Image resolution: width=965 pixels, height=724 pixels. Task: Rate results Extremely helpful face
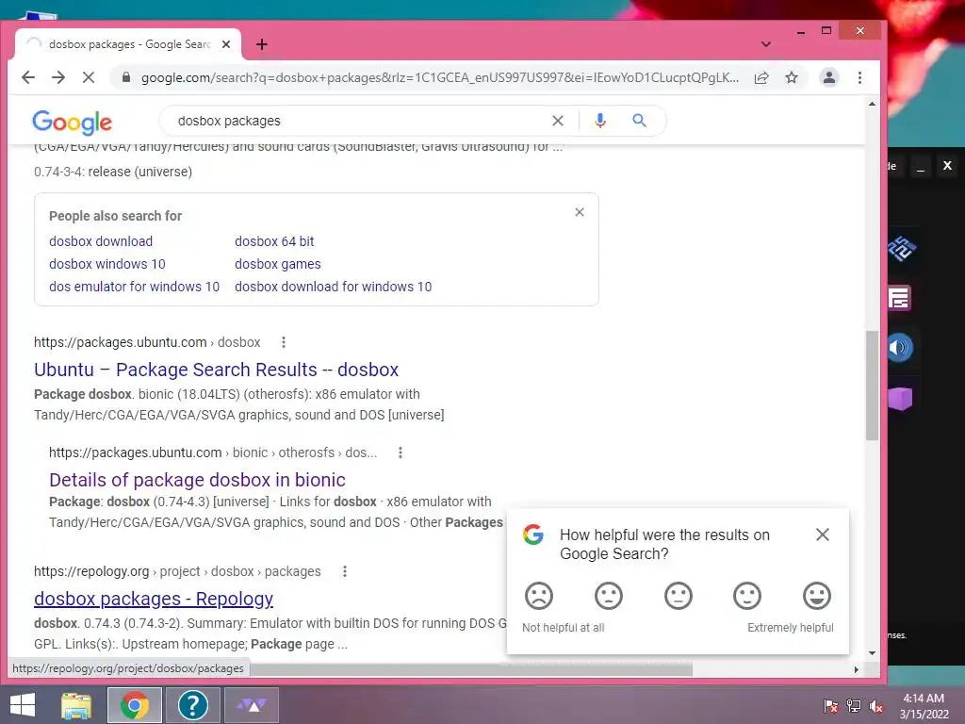tap(817, 596)
